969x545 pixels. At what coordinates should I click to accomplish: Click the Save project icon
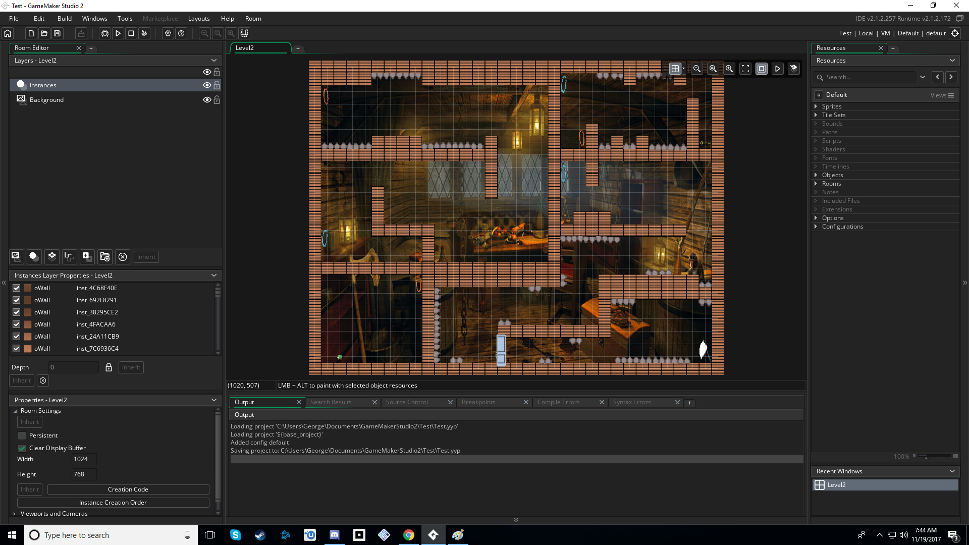click(x=58, y=33)
